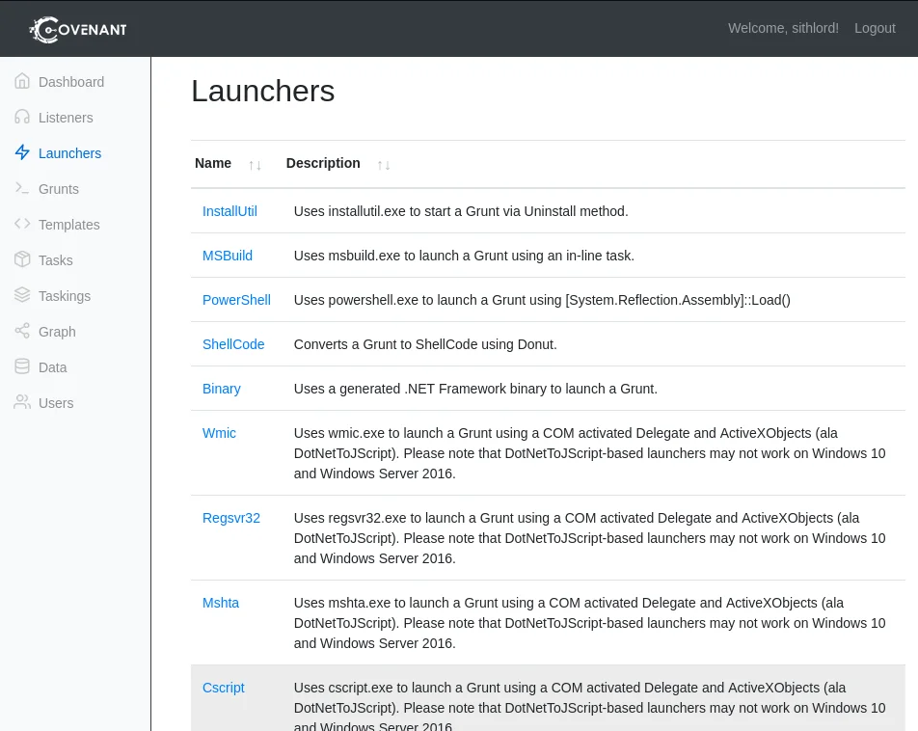Sort launchers by Name column arrows
This screenshot has height=731, width=918.
pos(255,165)
